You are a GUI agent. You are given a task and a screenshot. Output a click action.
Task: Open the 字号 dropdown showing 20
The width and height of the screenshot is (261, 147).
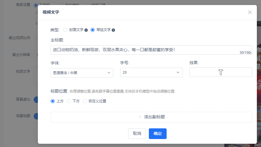click(x=151, y=72)
